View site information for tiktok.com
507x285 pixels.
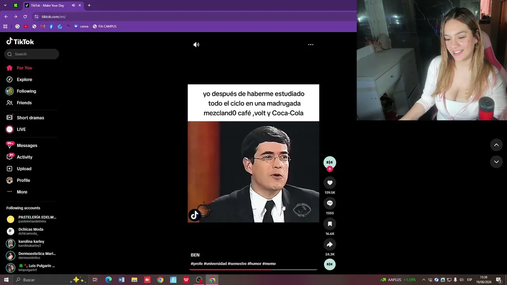36,17
